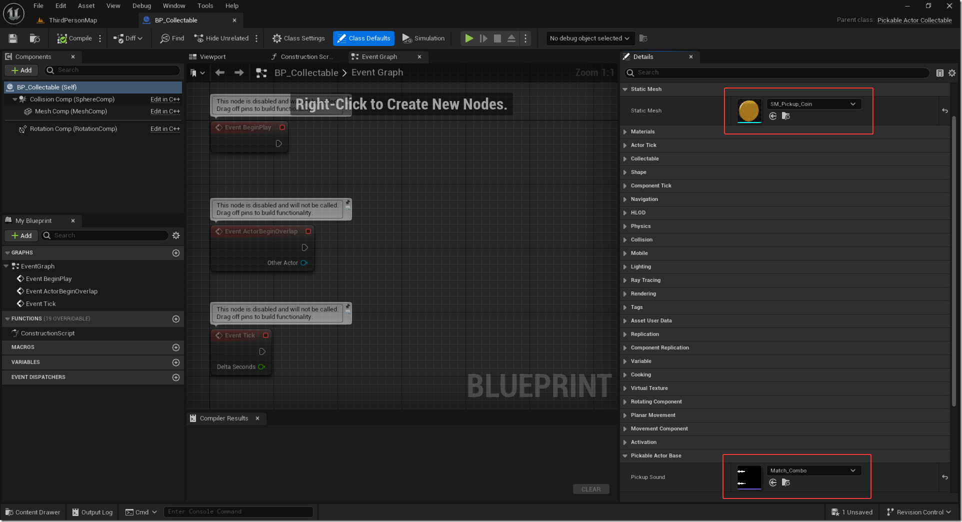Open the File menu

point(38,6)
